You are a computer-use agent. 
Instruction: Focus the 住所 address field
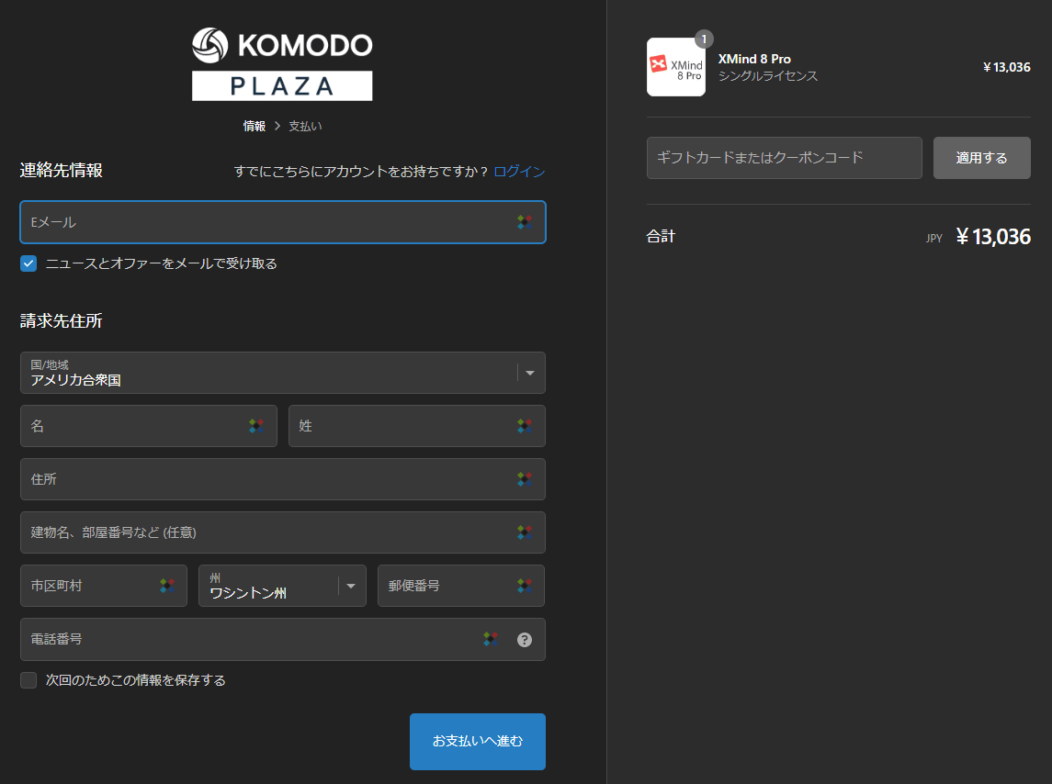282,479
